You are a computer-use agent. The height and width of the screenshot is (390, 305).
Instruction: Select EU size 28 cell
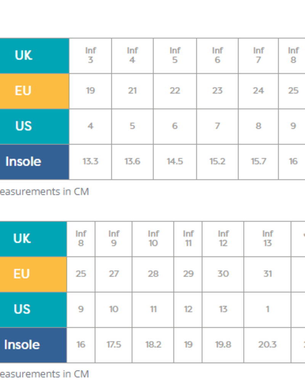(153, 274)
